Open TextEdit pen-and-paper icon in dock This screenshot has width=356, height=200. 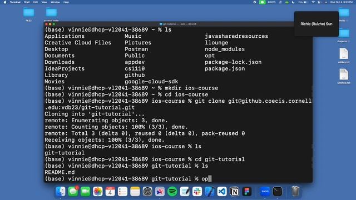[185, 192]
